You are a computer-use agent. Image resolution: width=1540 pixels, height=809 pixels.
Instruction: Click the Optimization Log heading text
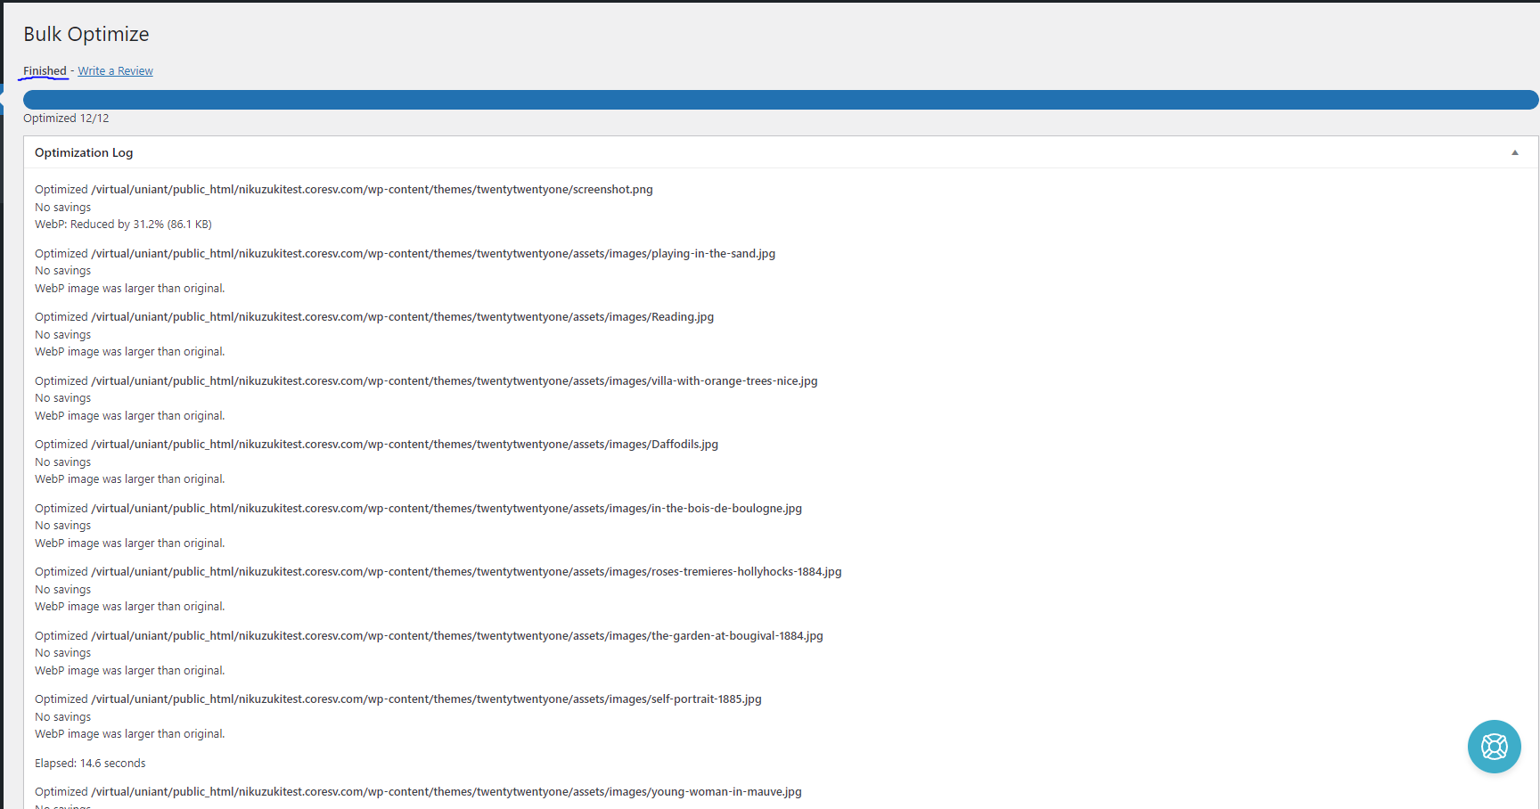click(x=84, y=152)
